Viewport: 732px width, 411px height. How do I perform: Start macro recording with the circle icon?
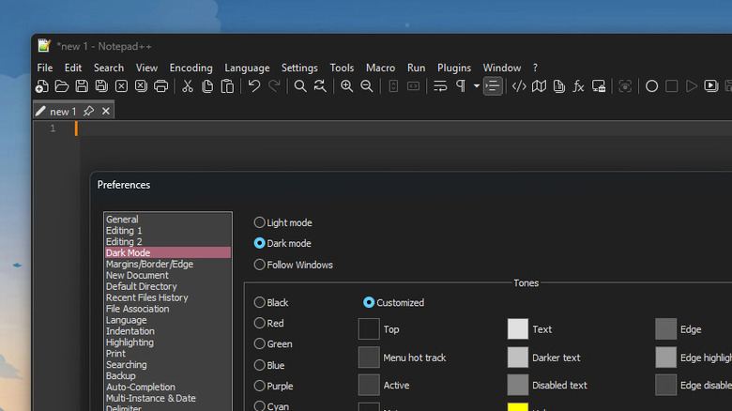(x=651, y=86)
